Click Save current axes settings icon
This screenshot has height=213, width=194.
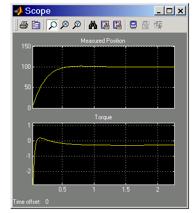pos(105,25)
